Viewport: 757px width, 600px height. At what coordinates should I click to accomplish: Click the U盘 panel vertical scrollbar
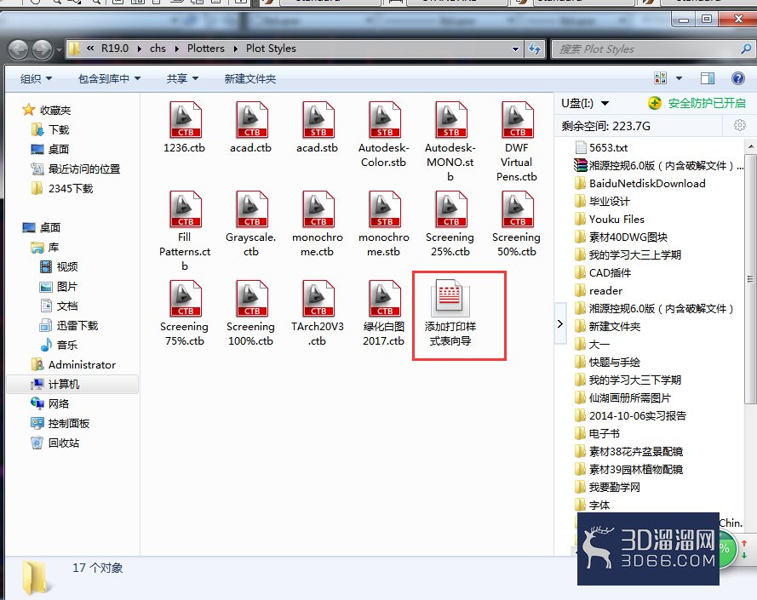(x=751, y=278)
